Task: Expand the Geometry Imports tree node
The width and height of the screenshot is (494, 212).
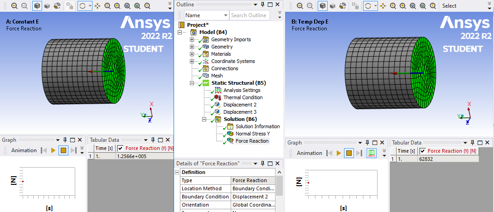Action: 192,39
